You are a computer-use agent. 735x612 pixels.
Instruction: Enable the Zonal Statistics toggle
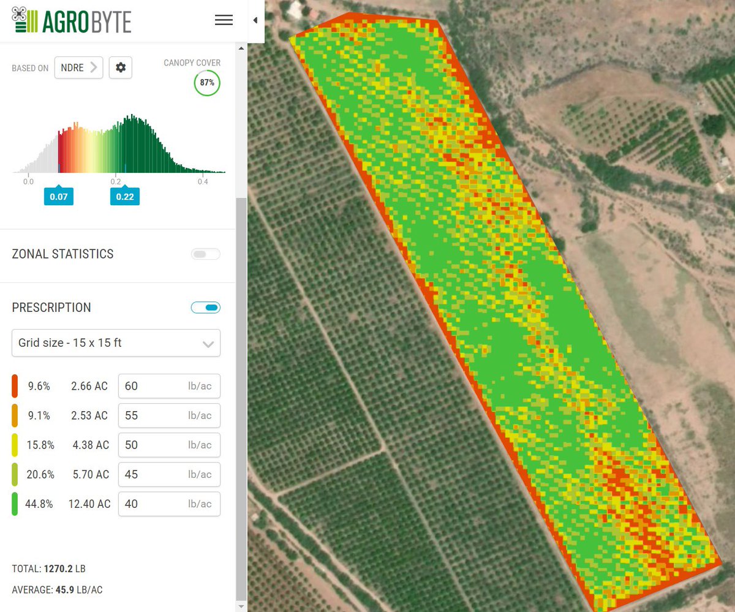(x=206, y=254)
